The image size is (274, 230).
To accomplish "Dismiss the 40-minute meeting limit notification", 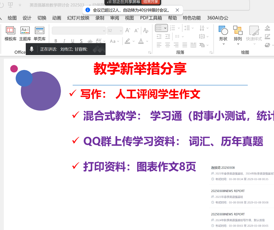I will click(x=177, y=10).
